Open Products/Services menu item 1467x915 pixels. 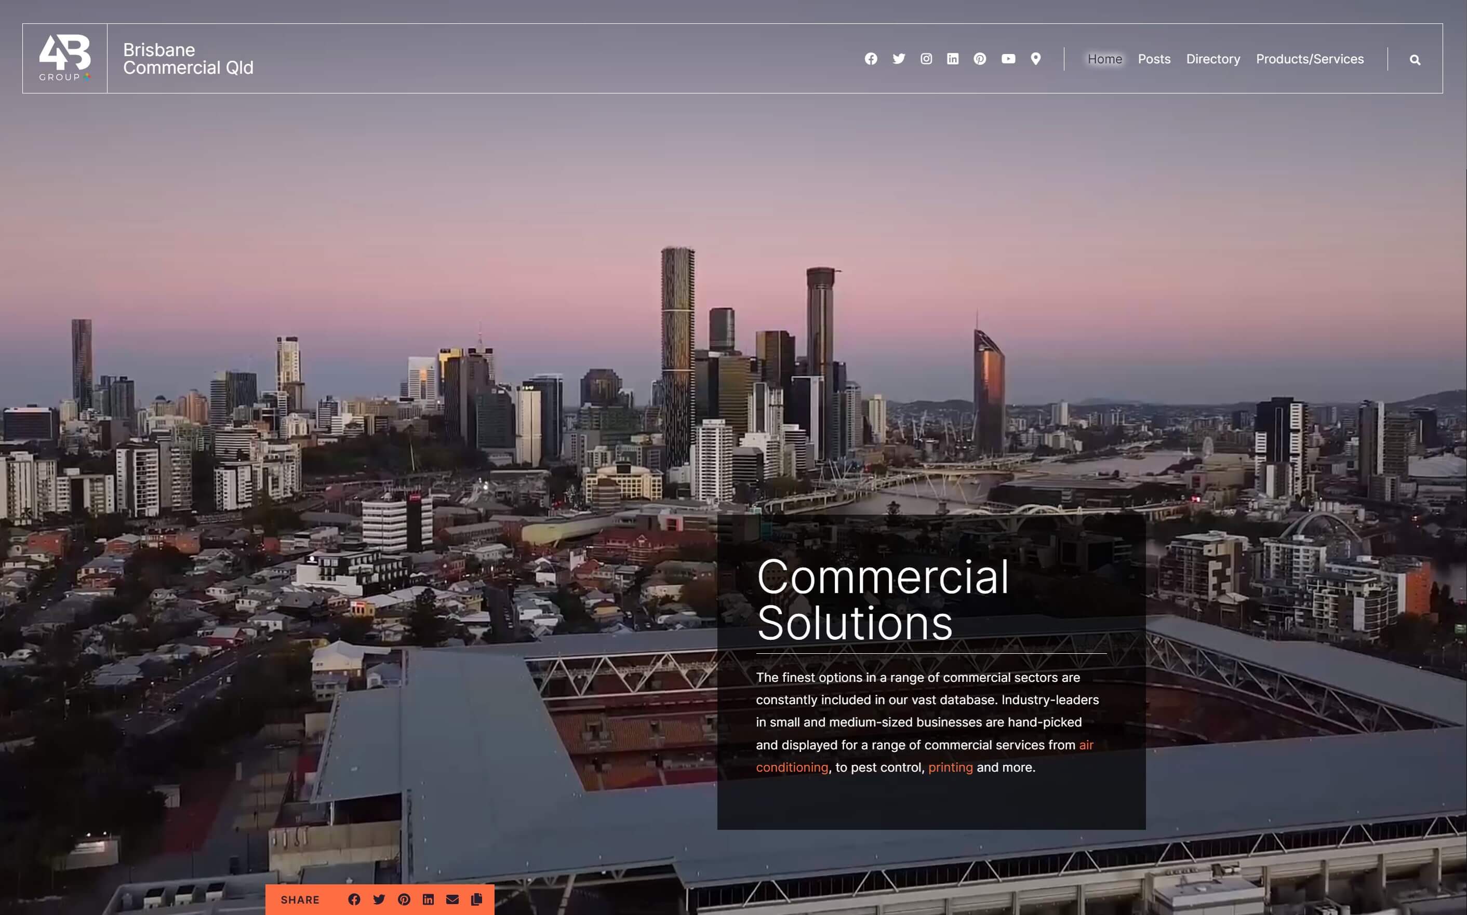pos(1310,59)
